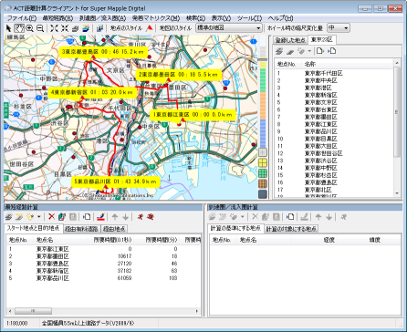The image size is (407, 332).
Task: Click page icon in 最短経路計算 toolbar
Action: click(87, 217)
